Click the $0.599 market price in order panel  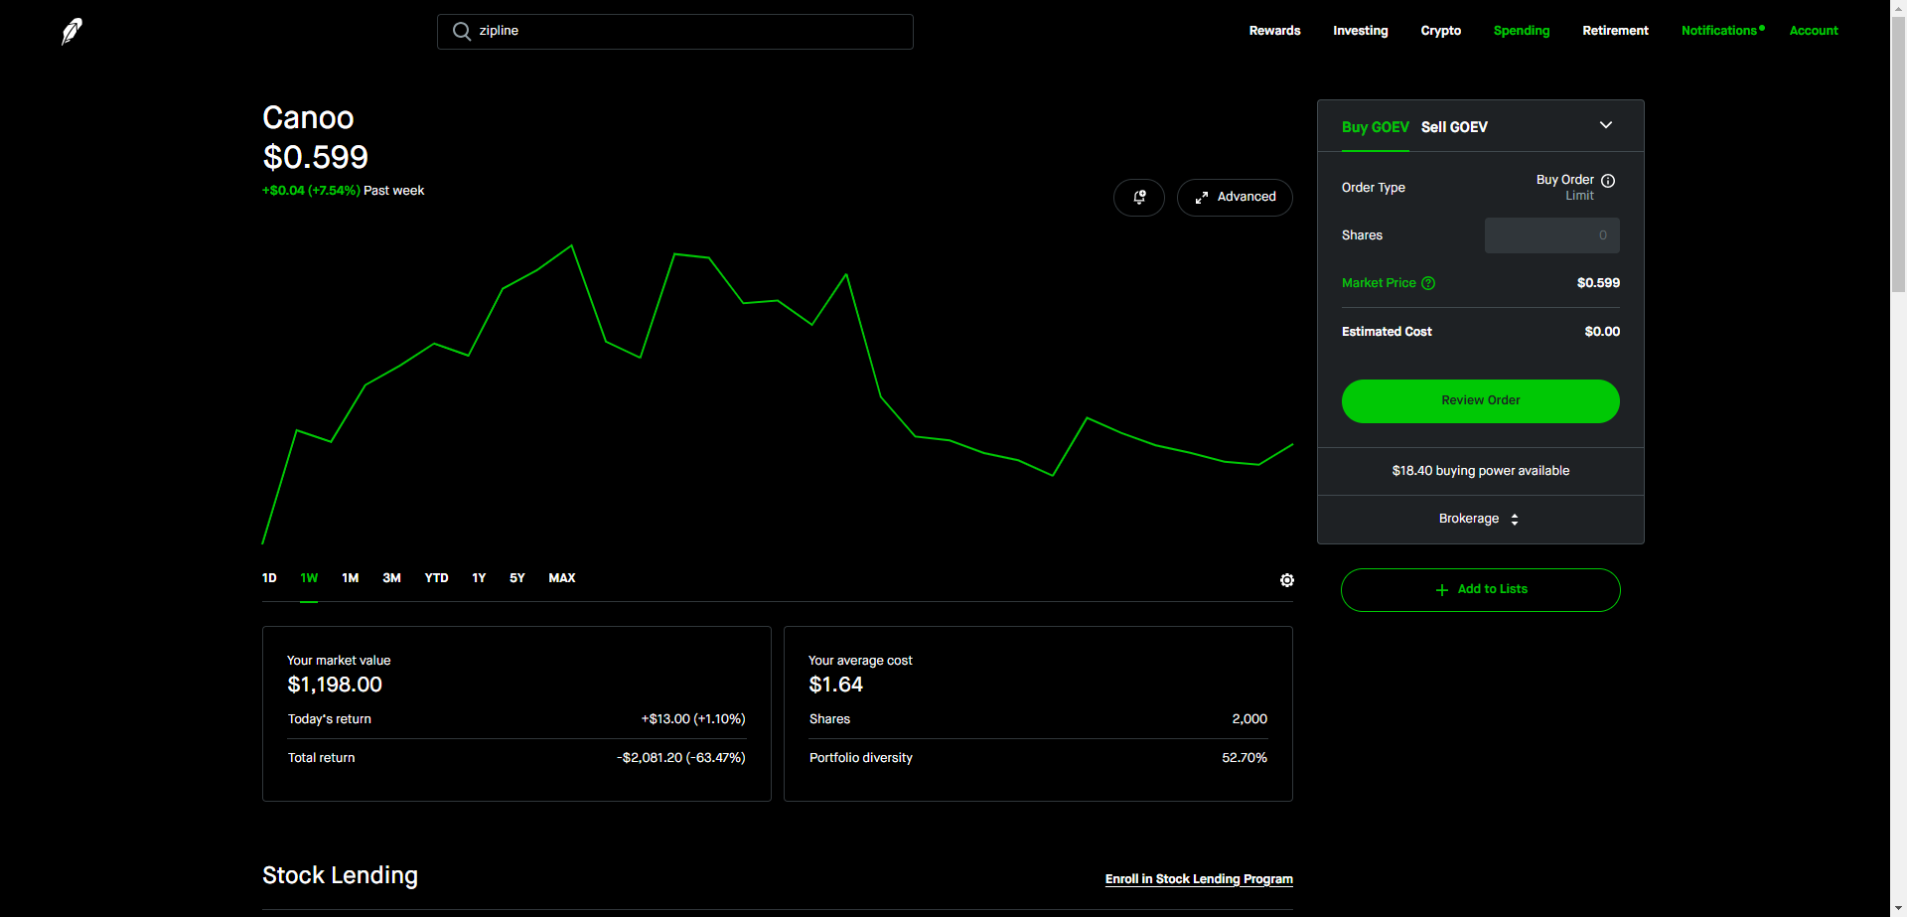pos(1598,283)
